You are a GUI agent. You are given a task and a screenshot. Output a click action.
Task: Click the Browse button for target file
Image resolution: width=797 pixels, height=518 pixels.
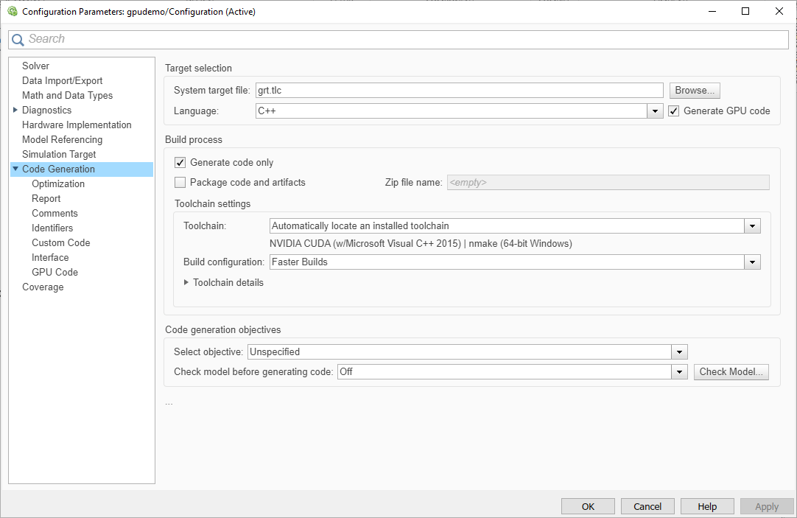pos(694,91)
